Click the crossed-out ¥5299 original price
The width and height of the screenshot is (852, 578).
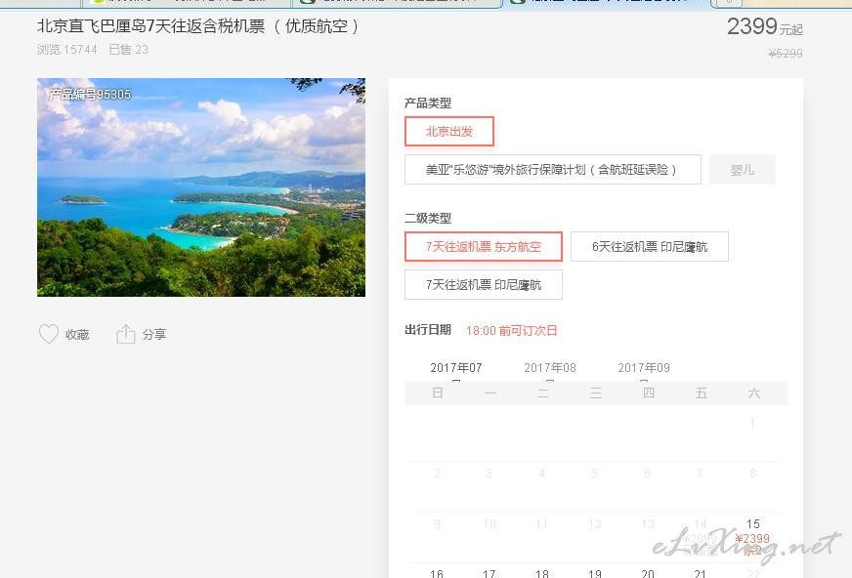(786, 53)
